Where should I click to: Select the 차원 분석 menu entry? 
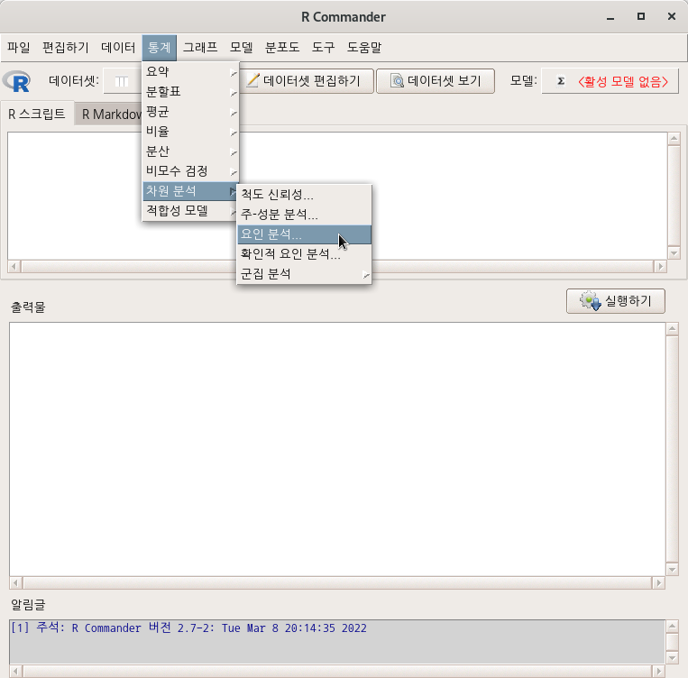click(x=191, y=191)
